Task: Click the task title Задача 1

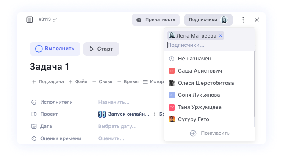Action: [x=49, y=67]
